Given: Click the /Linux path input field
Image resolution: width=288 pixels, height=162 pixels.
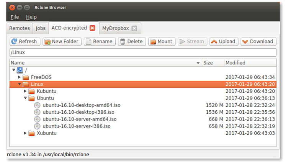Looking at the screenshot, I should click(x=142, y=52).
